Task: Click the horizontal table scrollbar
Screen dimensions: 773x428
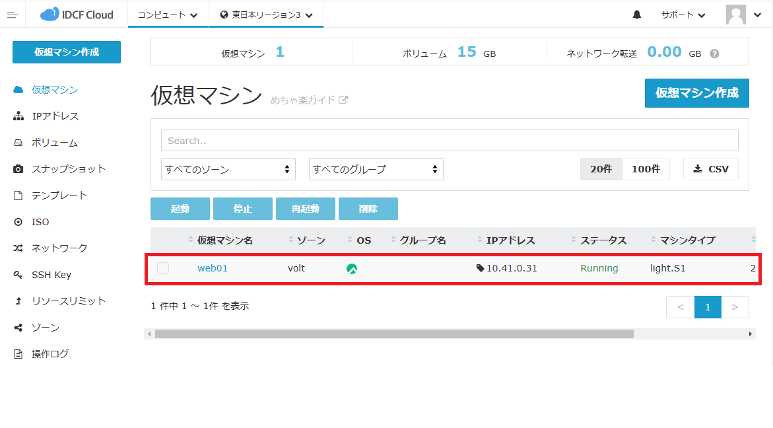Action: point(394,334)
